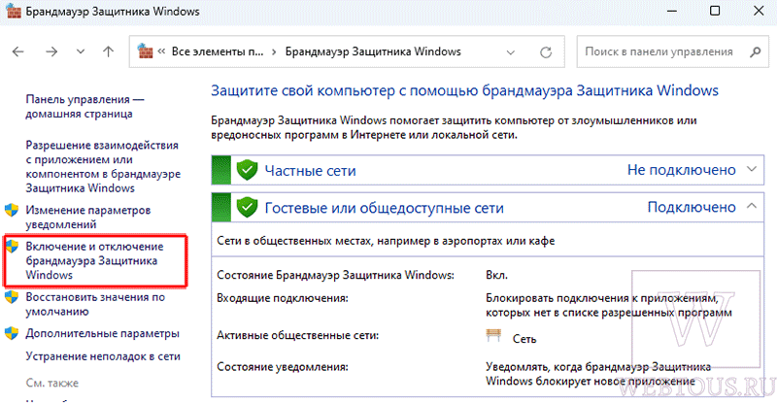Click the search magnifier icon

(x=756, y=51)
